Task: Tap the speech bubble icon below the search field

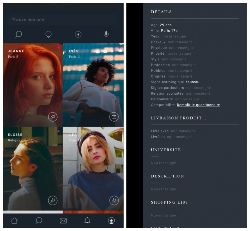Action: point(49,34)
